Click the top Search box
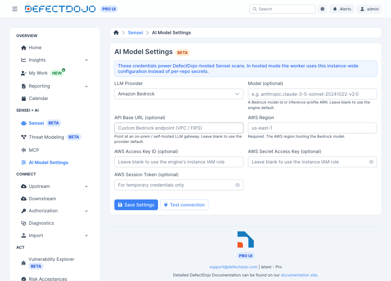This screenshot has width=391, height=281. pos(282,9)
